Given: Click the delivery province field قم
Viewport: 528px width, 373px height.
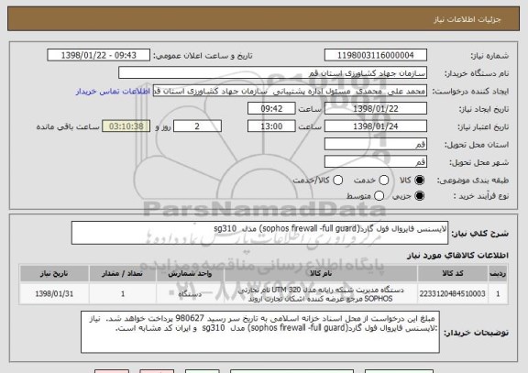Looking at the screenshot, I should click(x=376, y=145).
